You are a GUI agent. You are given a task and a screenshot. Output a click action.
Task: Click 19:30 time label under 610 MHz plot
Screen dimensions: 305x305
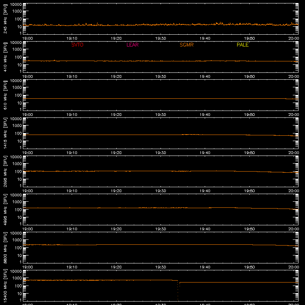(x=161, y=115)
